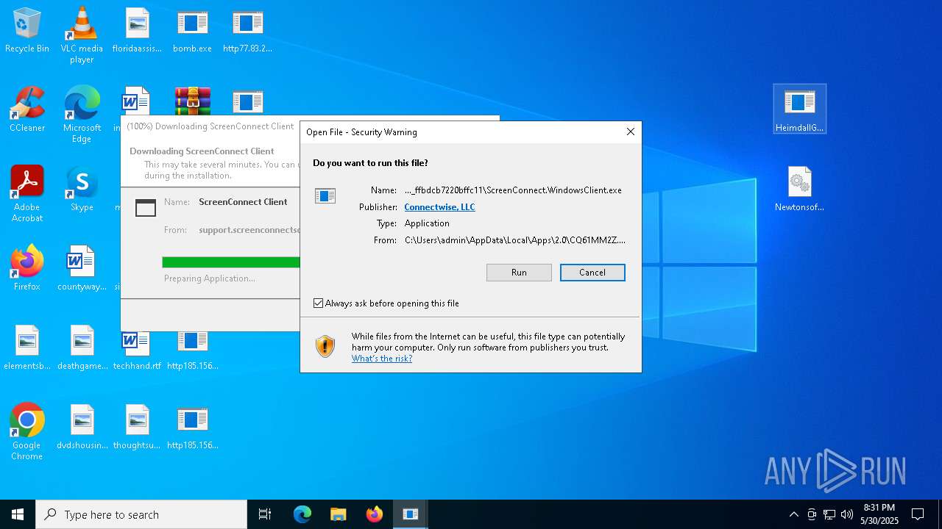Uncheck Always ask before opening this file

[x=319, y=303]
